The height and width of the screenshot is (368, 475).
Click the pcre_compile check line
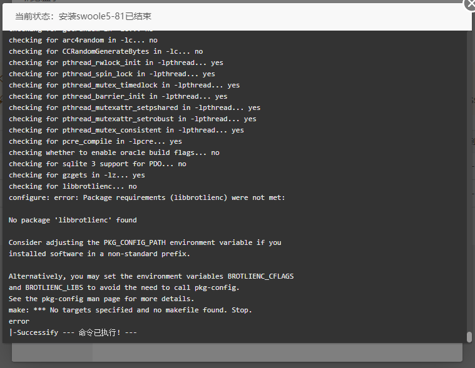click(x=95, y=142)
